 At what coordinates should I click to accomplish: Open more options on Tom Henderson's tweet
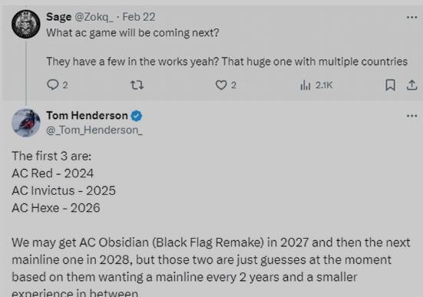(411, 116)
